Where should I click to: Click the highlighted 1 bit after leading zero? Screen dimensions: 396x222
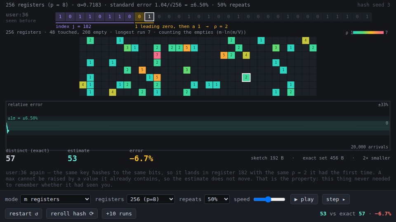149,16
